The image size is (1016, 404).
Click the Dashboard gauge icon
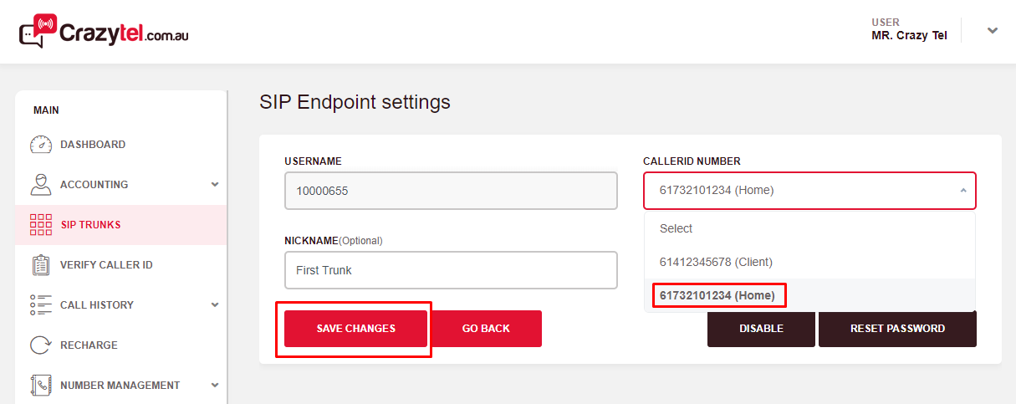click(41, 145)
